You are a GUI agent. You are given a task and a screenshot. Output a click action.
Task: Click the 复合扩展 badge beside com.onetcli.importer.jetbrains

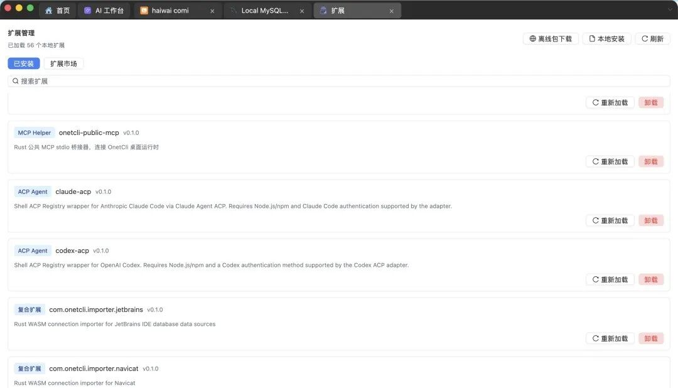coord(30,310)
